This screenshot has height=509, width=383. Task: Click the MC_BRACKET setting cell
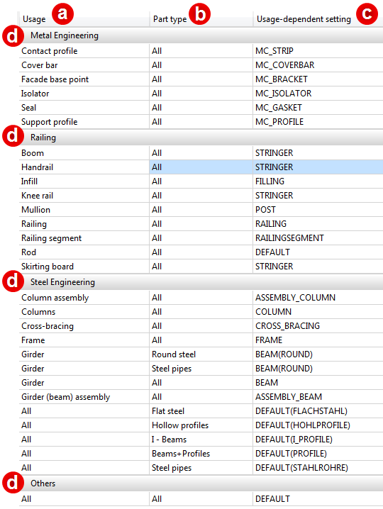click(318, 79)
